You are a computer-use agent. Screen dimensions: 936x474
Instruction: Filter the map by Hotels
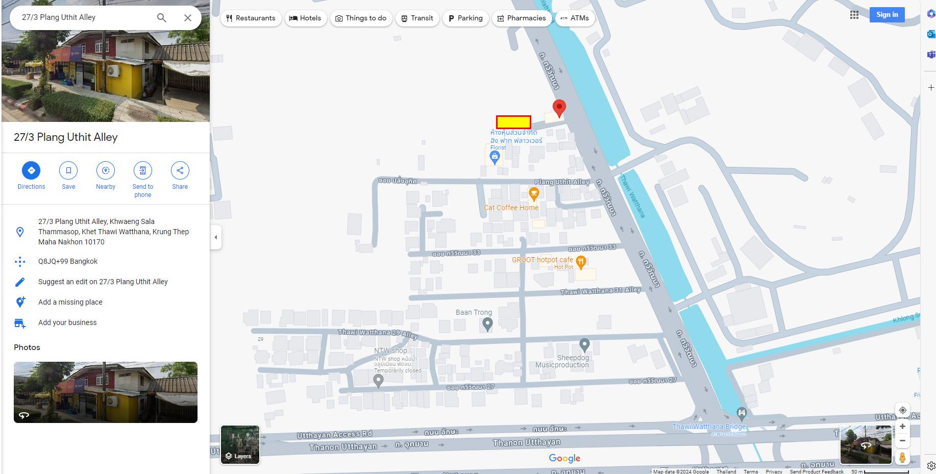(305, 18)
